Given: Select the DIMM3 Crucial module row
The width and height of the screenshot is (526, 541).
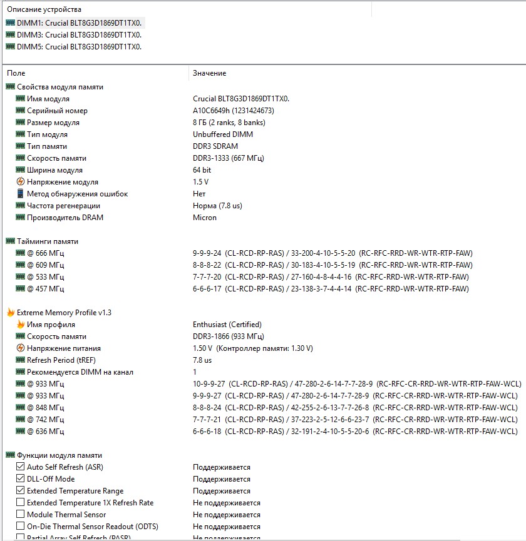Looking at the screenshot, I should (75, 35).
